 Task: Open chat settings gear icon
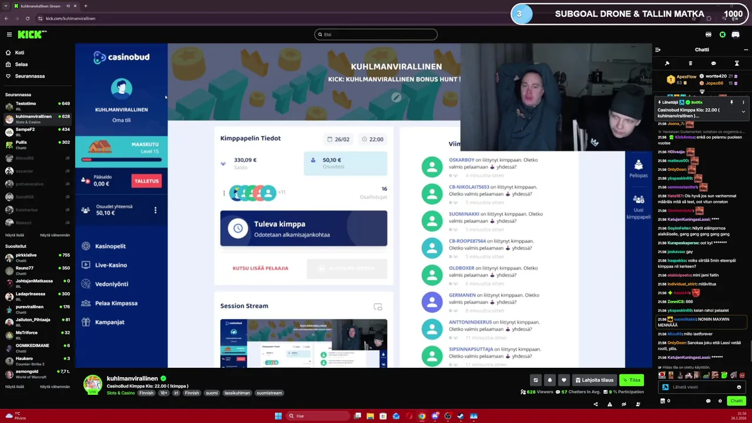click(x=720, y=401)
